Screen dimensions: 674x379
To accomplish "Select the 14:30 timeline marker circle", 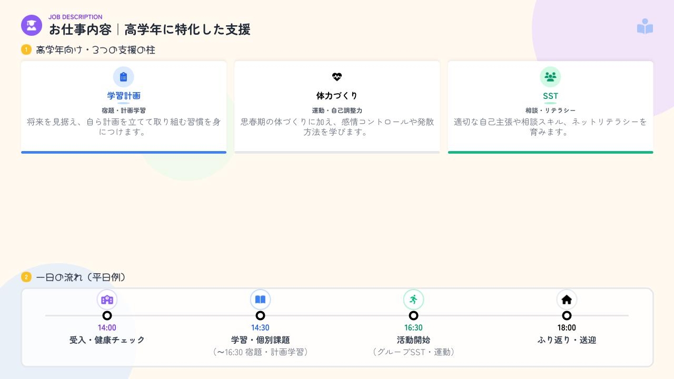I will (x=260, y=316).
